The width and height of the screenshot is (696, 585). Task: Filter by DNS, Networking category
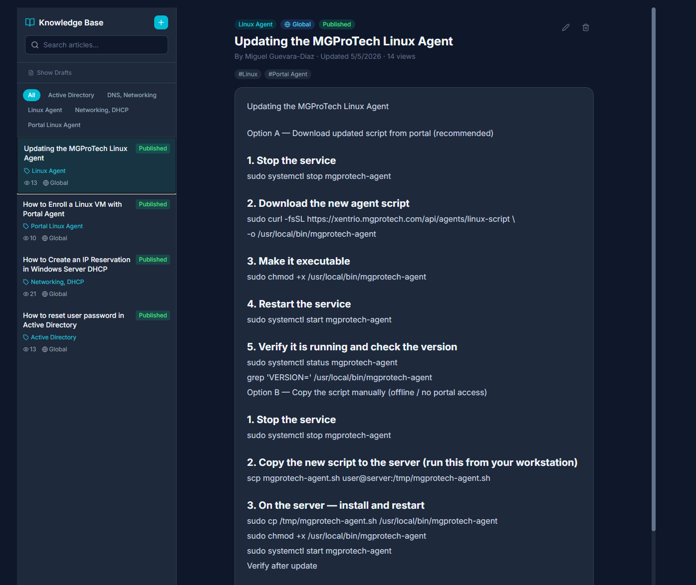click(x=132, y=95)
